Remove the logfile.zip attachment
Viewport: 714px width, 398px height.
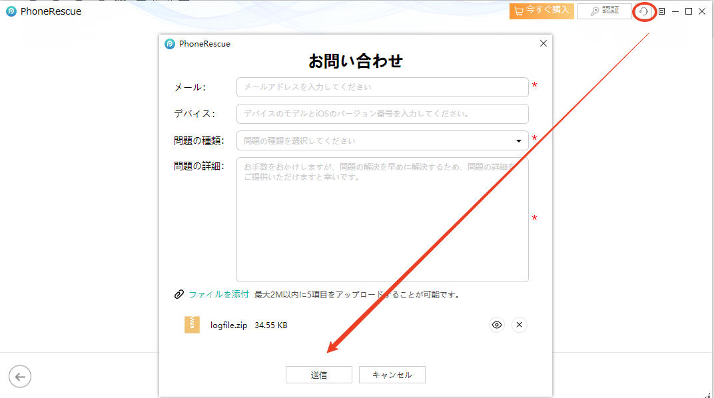coord(519,325)
